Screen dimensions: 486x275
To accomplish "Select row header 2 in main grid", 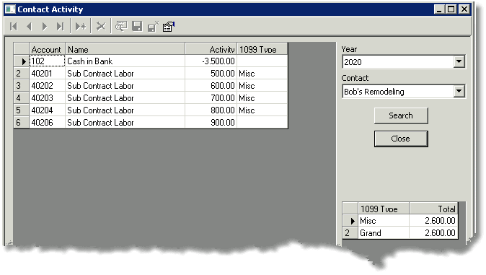I will pyautogui.click(x=22, y=74).
